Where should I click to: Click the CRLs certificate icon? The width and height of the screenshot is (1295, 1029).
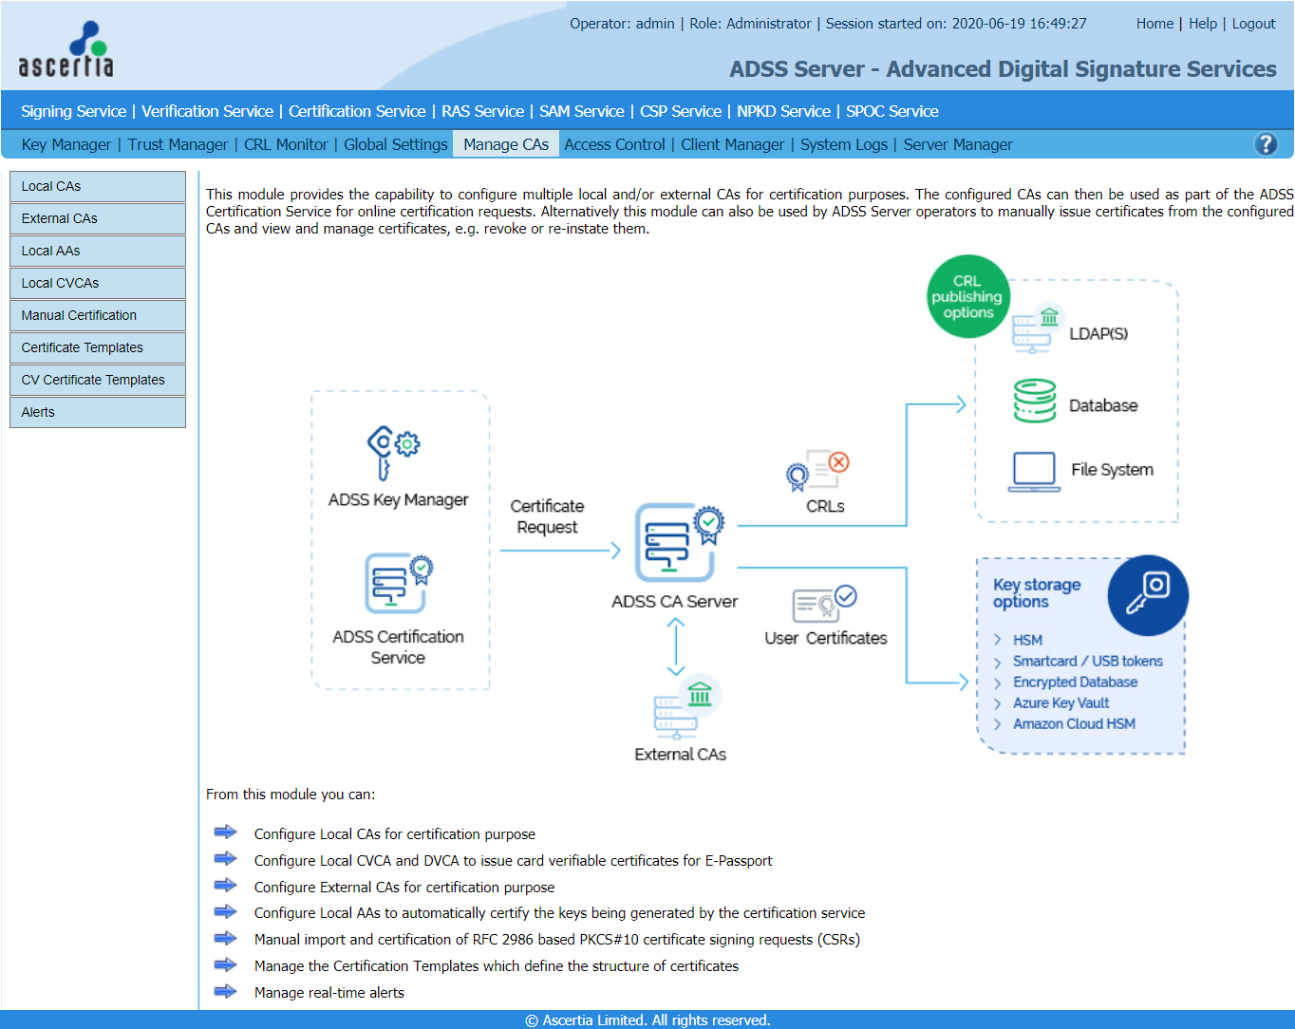[816, 470]
